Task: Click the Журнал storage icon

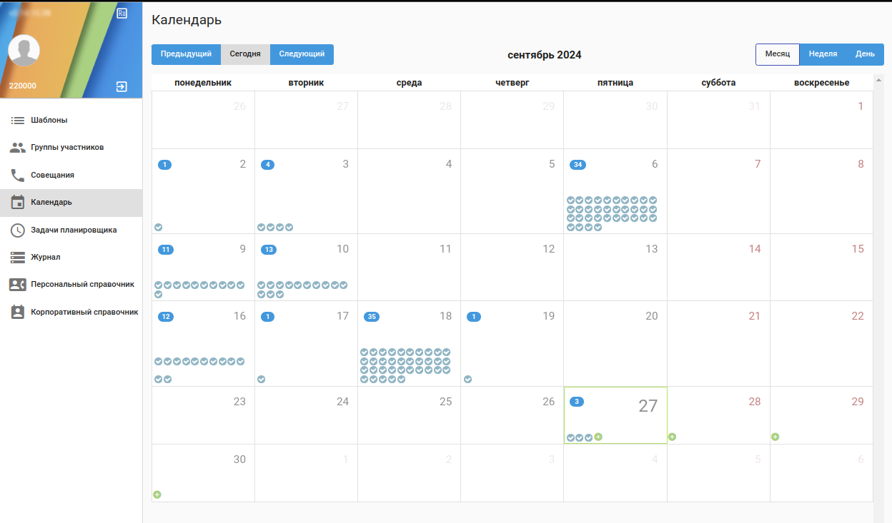Action: point(18,257)
